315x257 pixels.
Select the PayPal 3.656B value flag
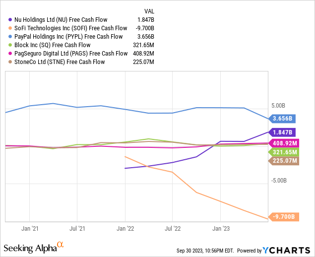(283, 119)
